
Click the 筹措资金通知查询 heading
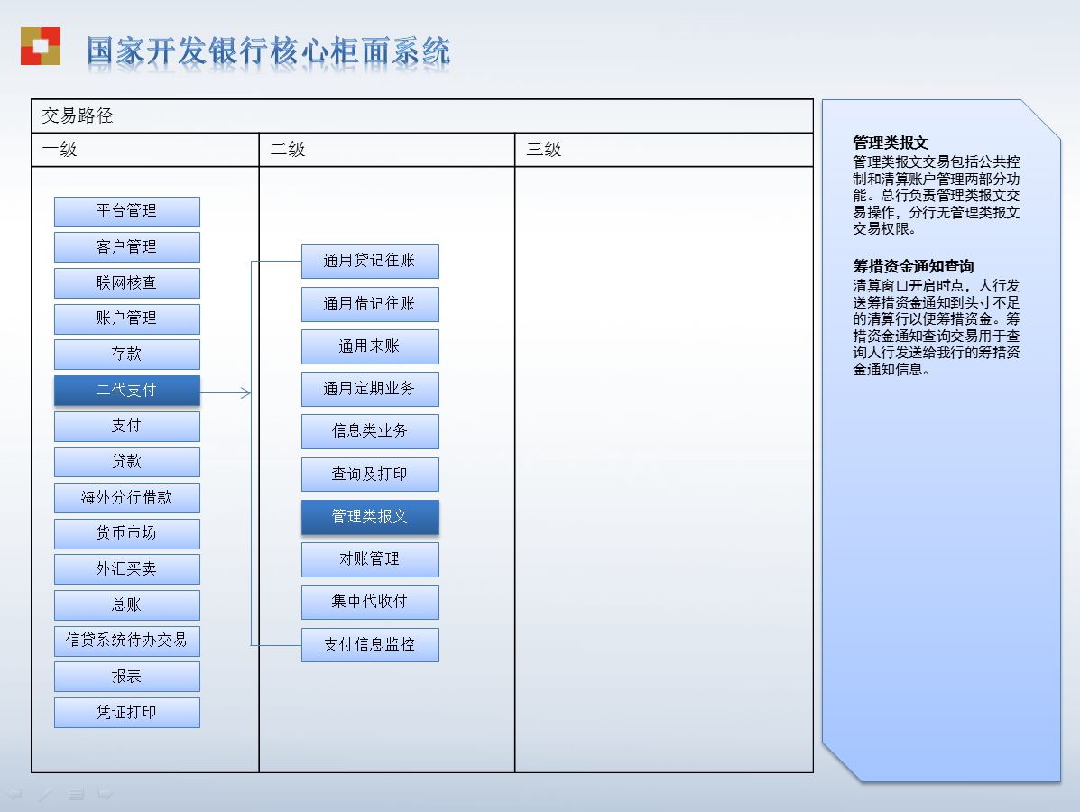tap(913, 266)
